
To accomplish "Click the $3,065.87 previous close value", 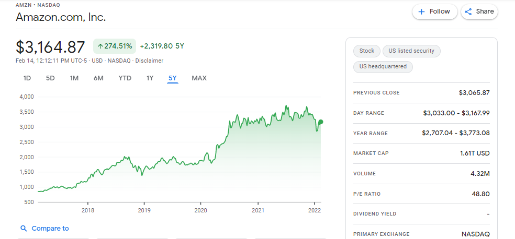I will coord(474,93).
